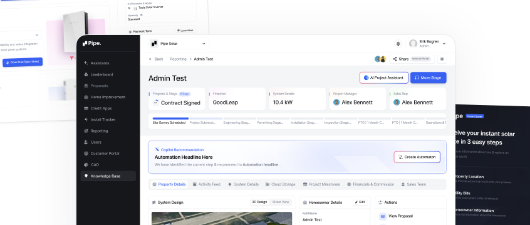Click the collaborator avatars near Share
The image size is (530, 225).
[x=380, y=59]
